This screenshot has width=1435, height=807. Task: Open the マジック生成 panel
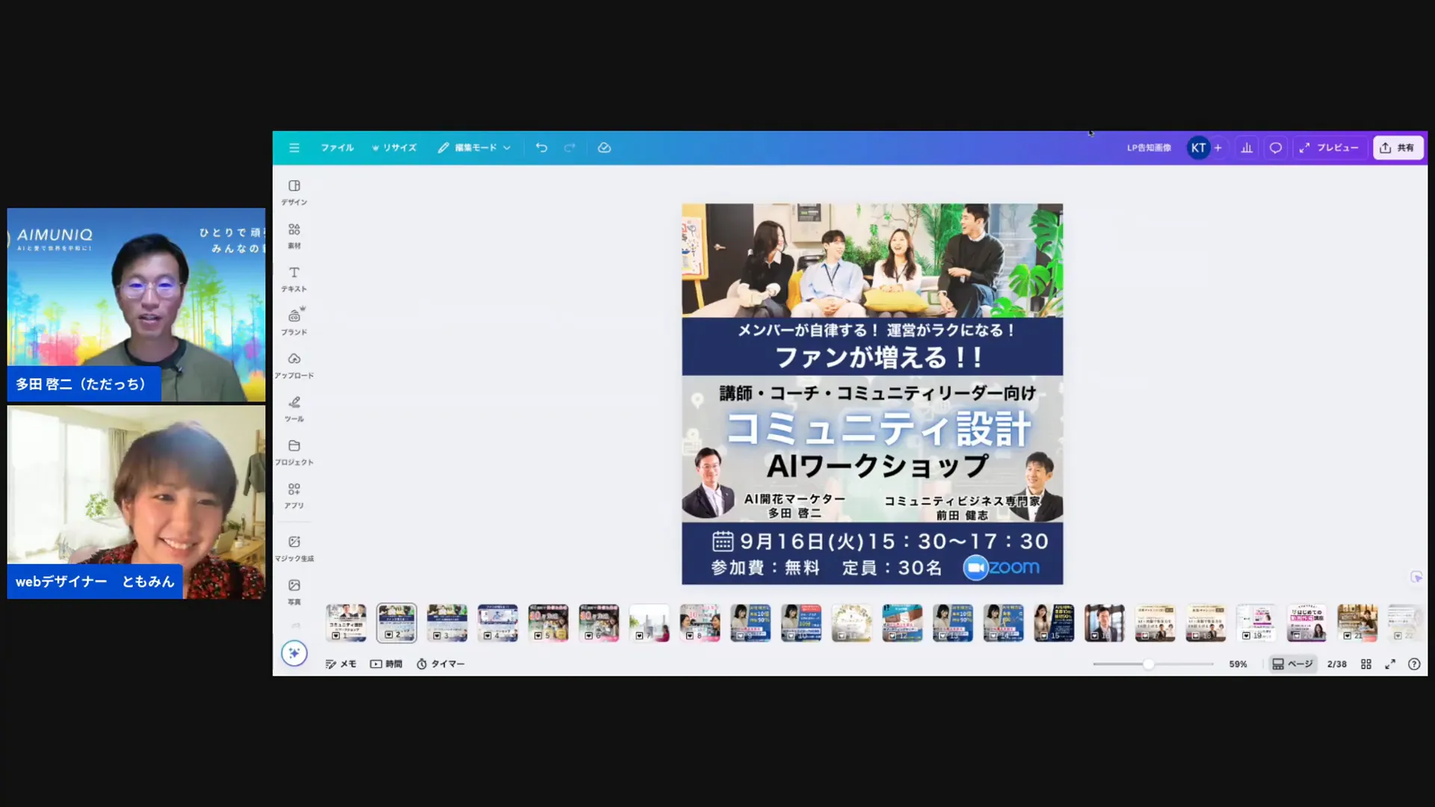294,548
